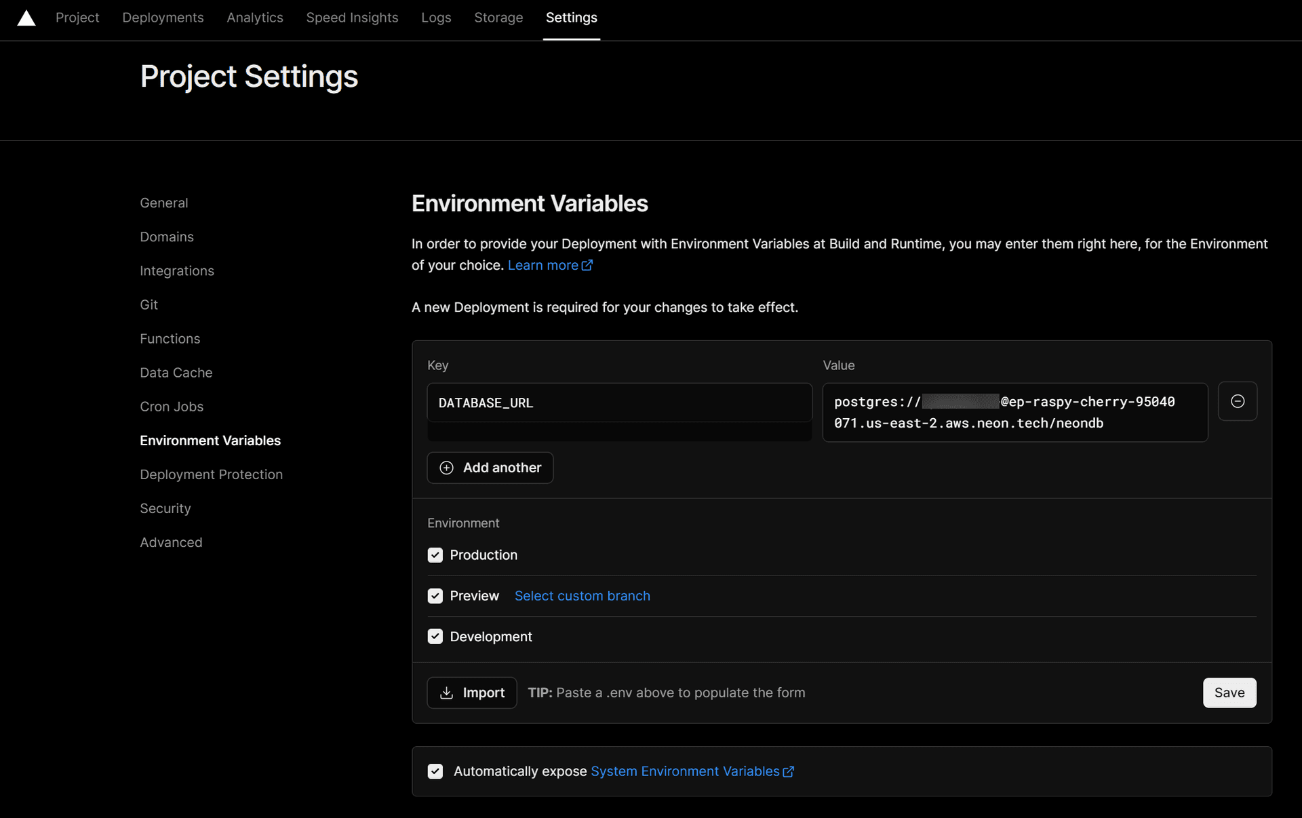
Task: Click the Vercel triangle logo
Action: point(26,18)
